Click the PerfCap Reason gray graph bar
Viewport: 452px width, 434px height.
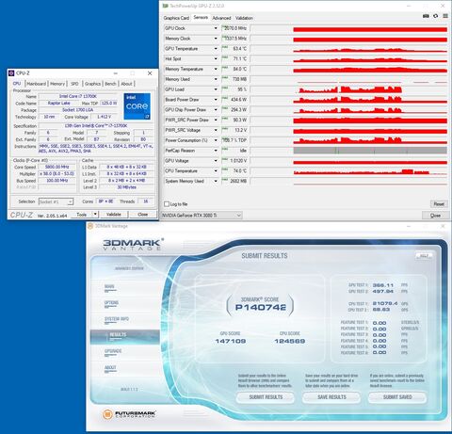pos(370,151)
